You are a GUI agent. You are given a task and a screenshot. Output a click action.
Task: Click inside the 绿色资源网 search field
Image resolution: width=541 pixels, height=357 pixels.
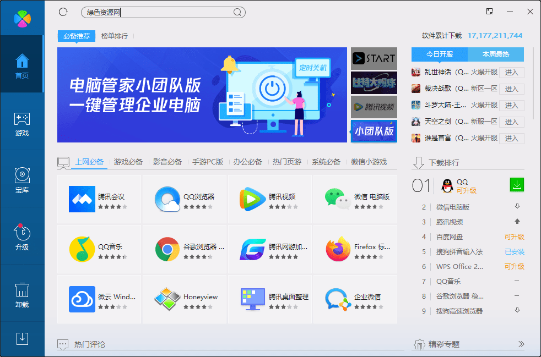click(x=160, y=12)
